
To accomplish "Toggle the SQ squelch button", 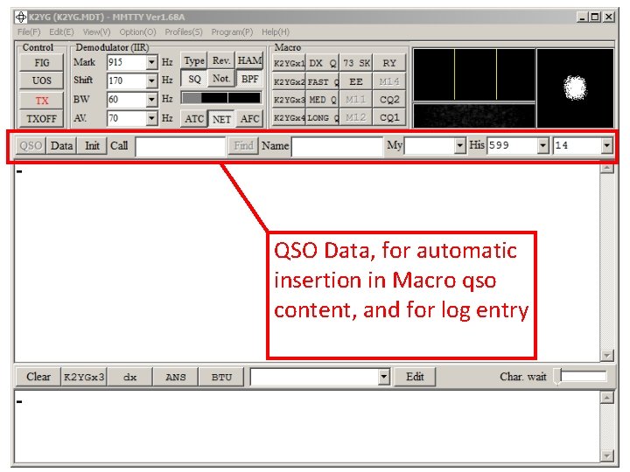I will coord(194,79).
